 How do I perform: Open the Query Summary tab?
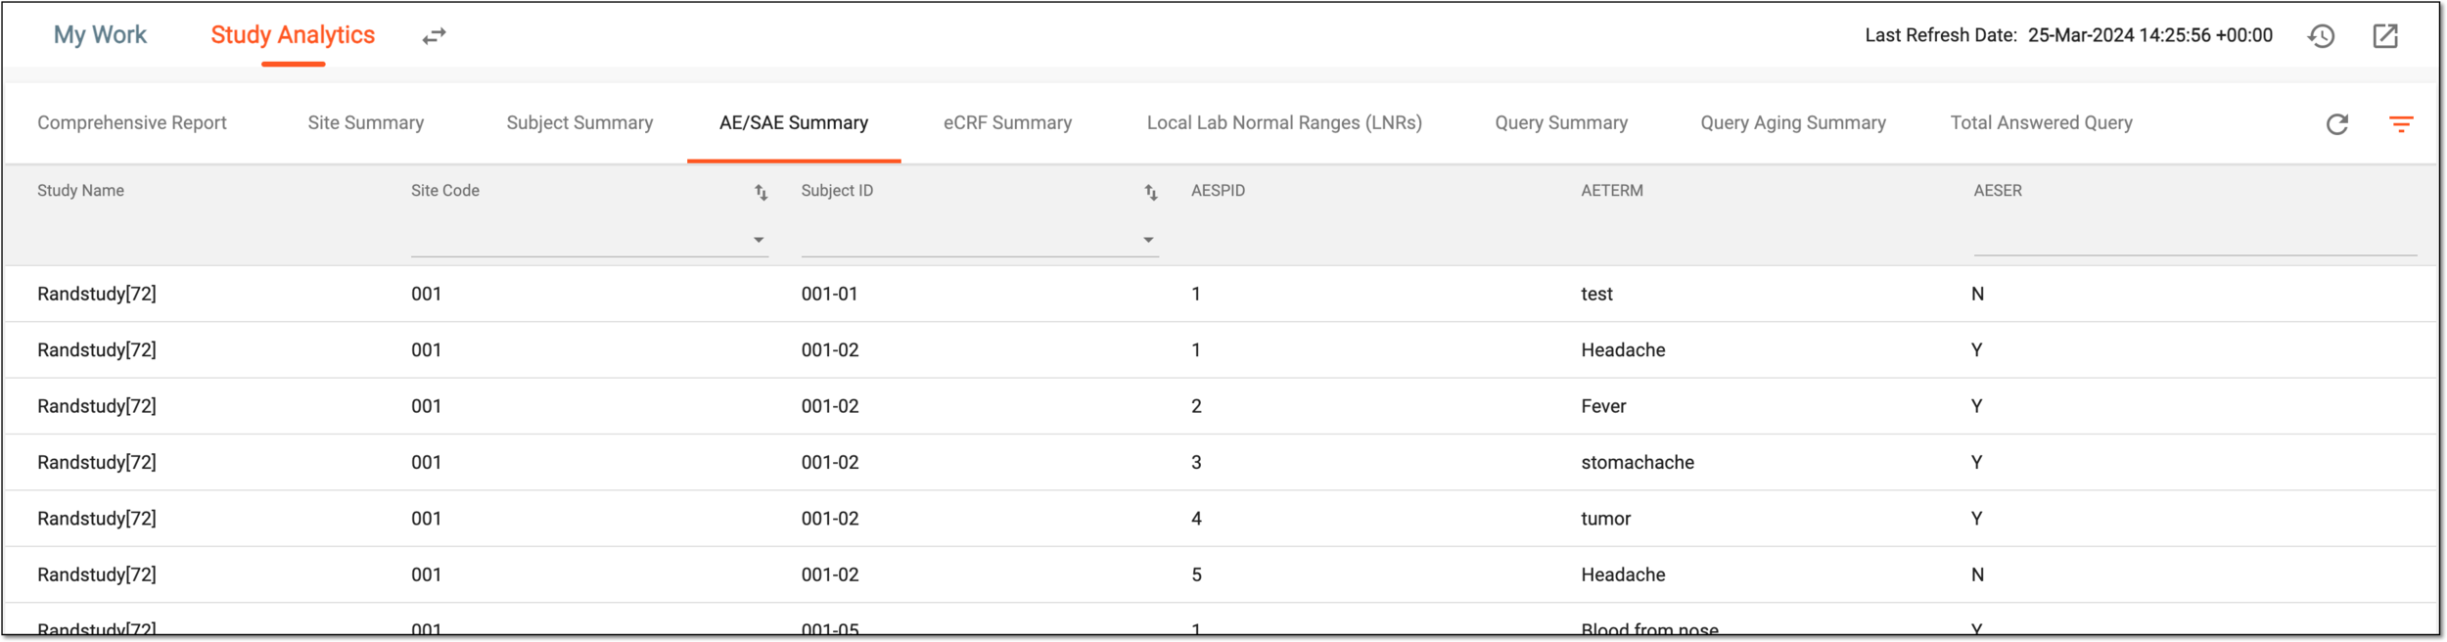[x=1561, y=123]
